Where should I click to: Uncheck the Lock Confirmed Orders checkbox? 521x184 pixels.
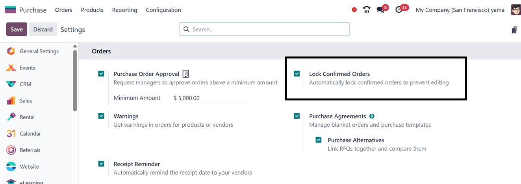297,73
